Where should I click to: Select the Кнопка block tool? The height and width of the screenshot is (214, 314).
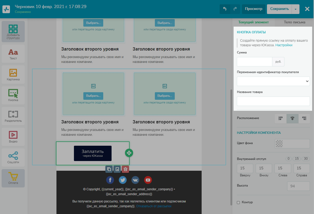13,95
